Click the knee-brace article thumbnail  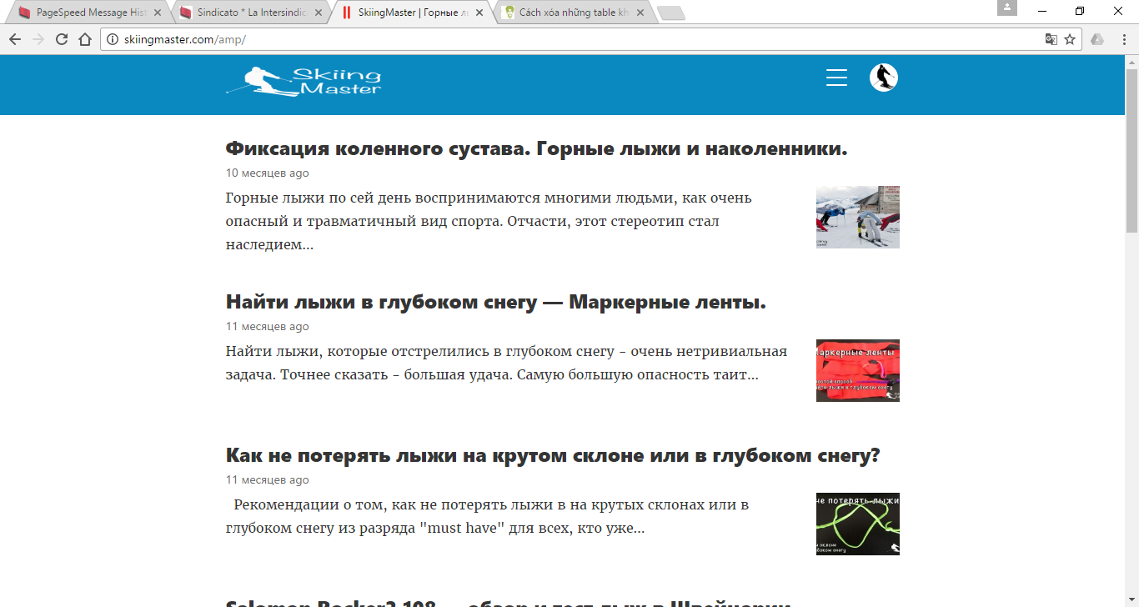[x=857, y=217]
